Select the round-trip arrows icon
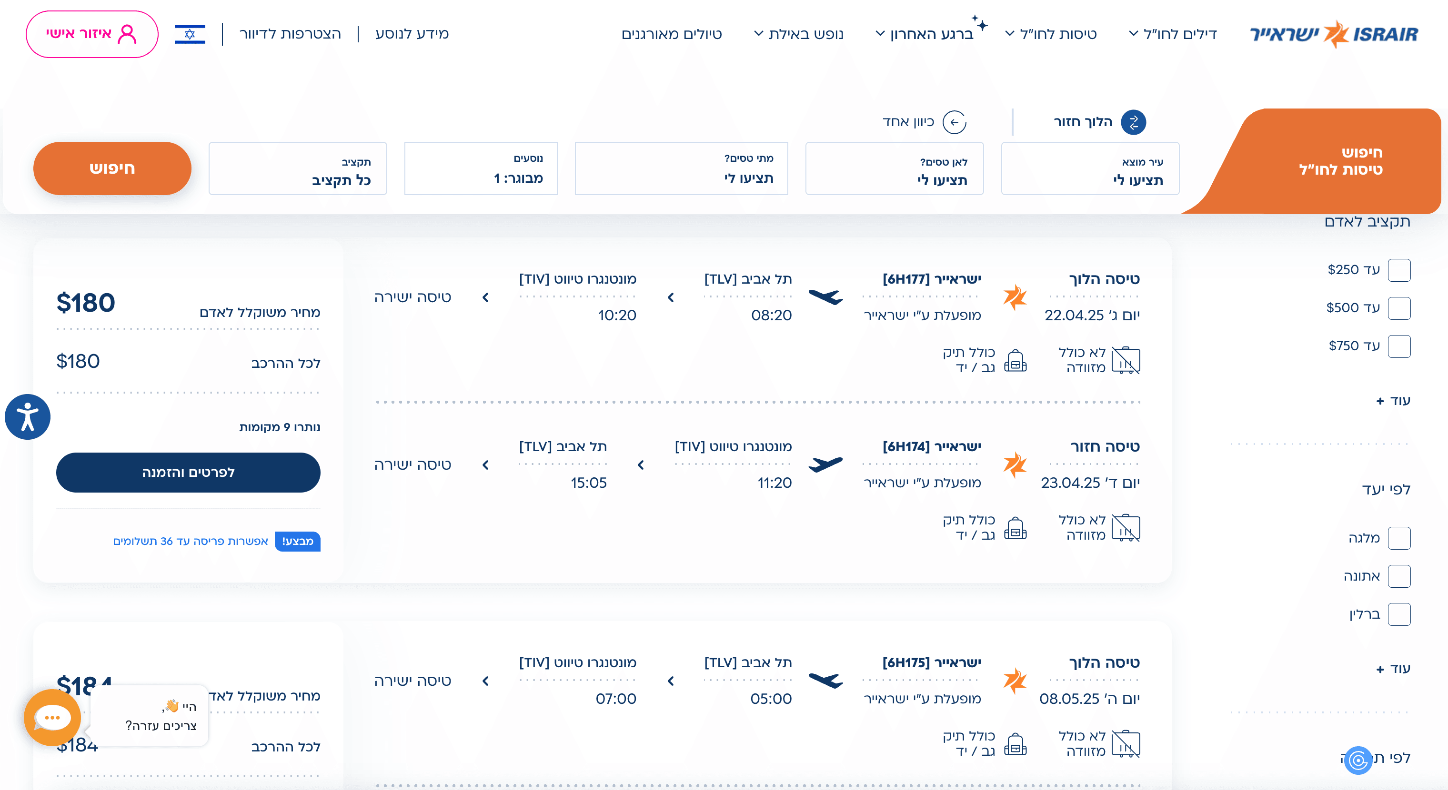Screen dimensions: 1448x790 1133,122
